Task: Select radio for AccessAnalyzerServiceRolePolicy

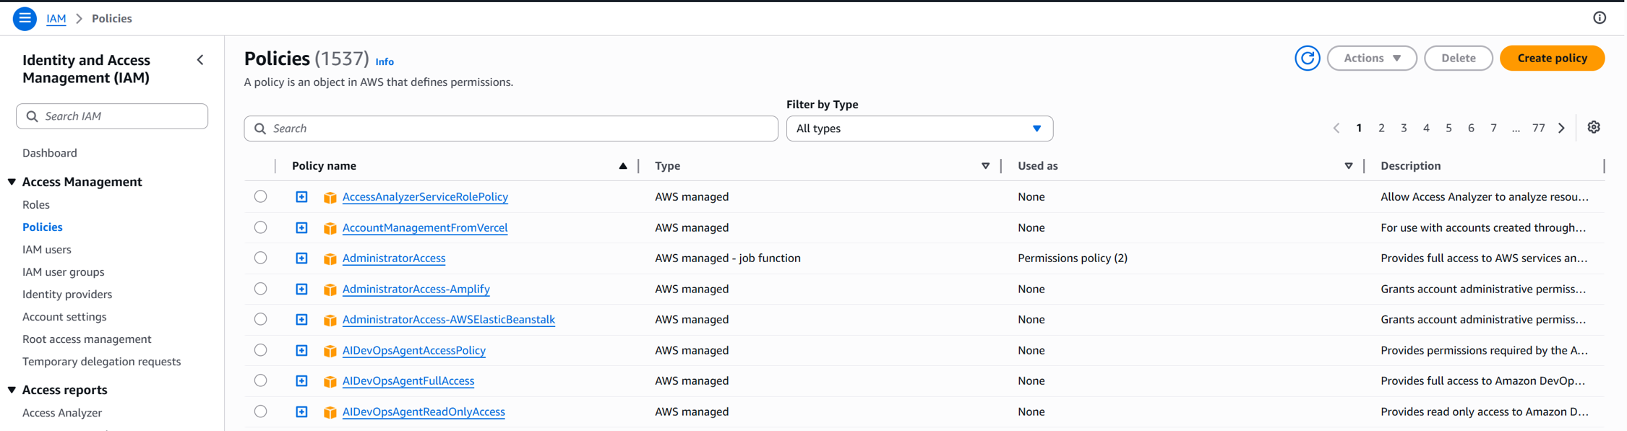Action: (x=261, y=196)
